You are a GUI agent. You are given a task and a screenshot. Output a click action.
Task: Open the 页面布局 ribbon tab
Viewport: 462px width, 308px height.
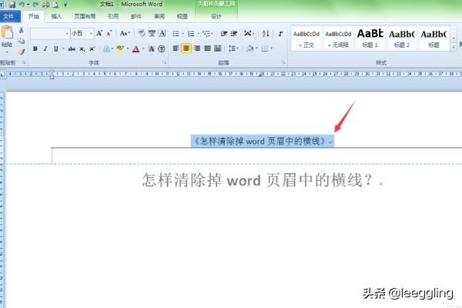(x=85, y=15)
